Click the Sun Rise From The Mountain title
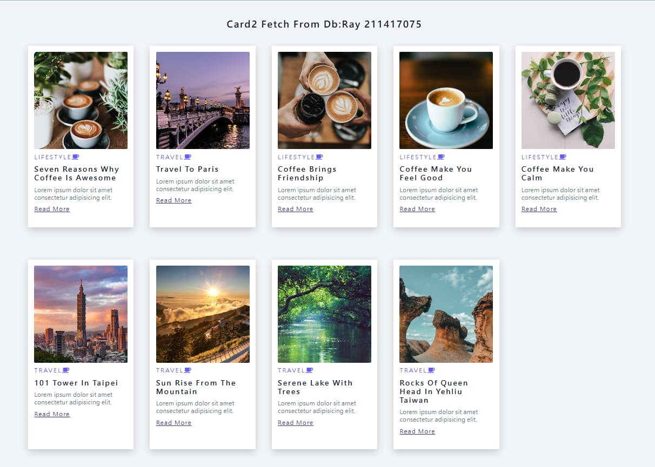 point(196,387)
